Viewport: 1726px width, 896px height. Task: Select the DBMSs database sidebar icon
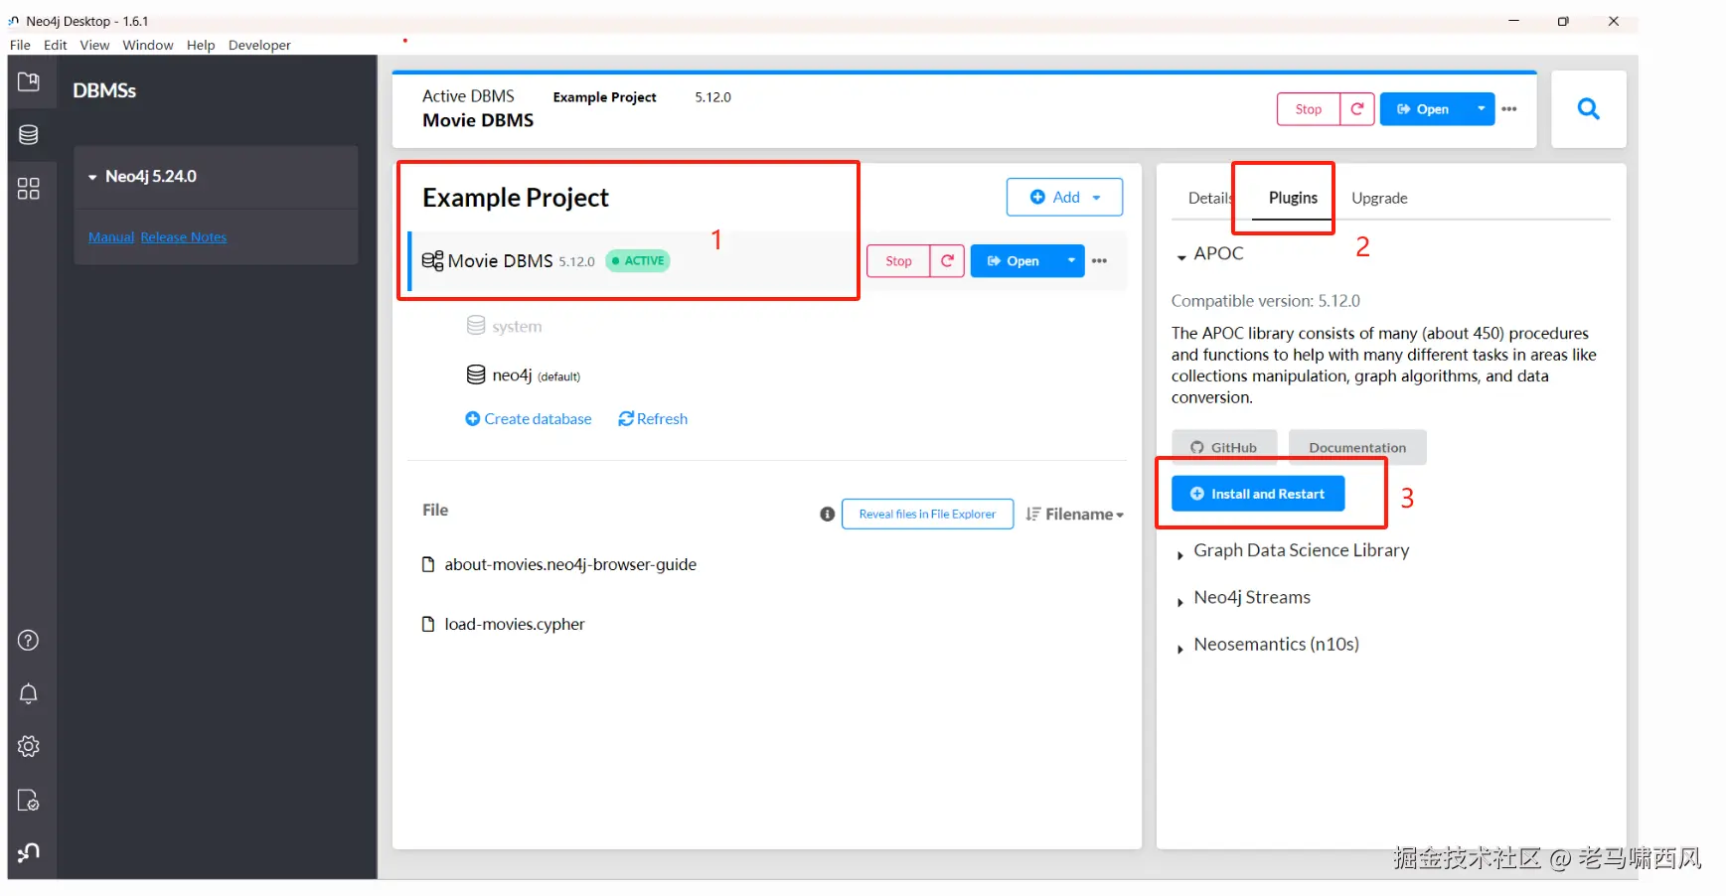click(x=29, y=135)
